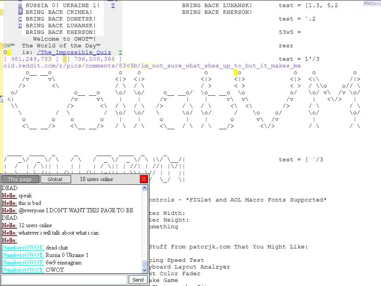Click '*FIGlet and AOL Macro Fonts Supported*' text

click(x=256, y=200)
